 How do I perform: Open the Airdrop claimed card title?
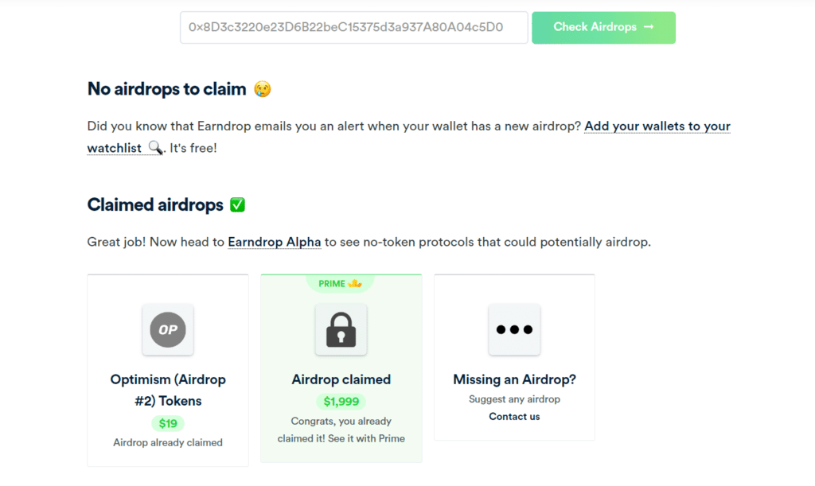pos(341,379)
